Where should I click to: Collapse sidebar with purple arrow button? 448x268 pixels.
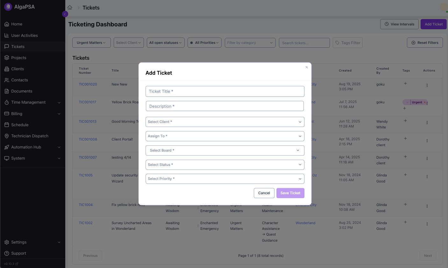(65, 14)
